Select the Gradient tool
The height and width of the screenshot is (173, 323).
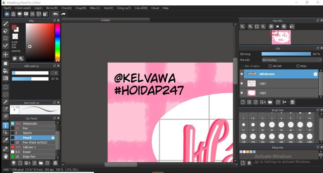point(6,78)
